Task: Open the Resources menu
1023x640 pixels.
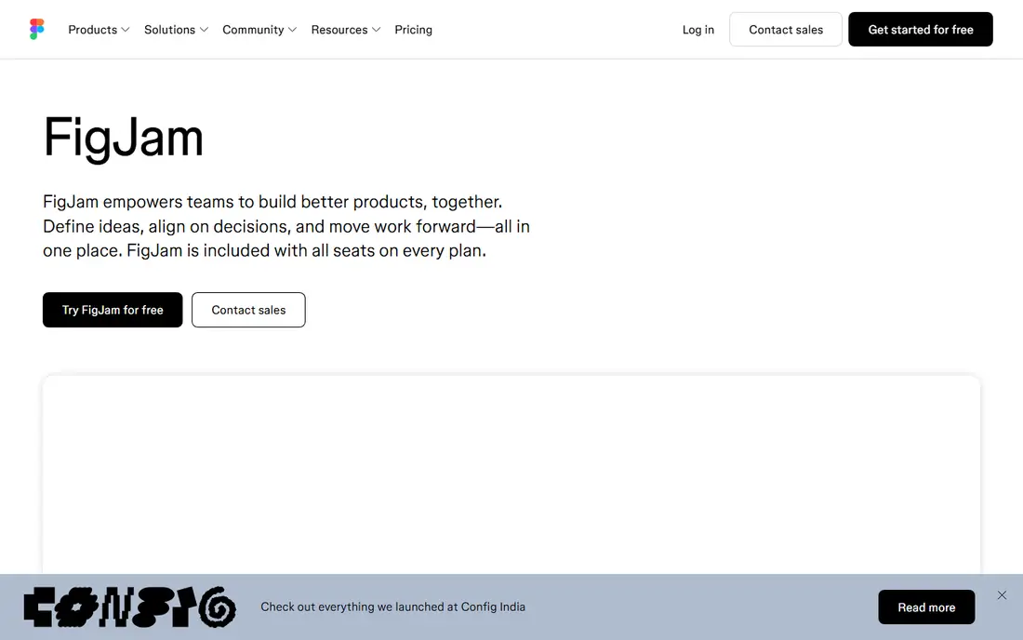Action: pyautogui.click(x=346, y=30)
